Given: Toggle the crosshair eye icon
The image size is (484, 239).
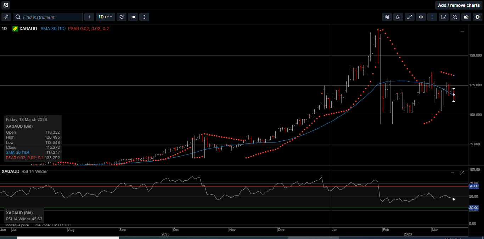Looking at the screenshot, I should pyautogui.click(x=421, y=17).
